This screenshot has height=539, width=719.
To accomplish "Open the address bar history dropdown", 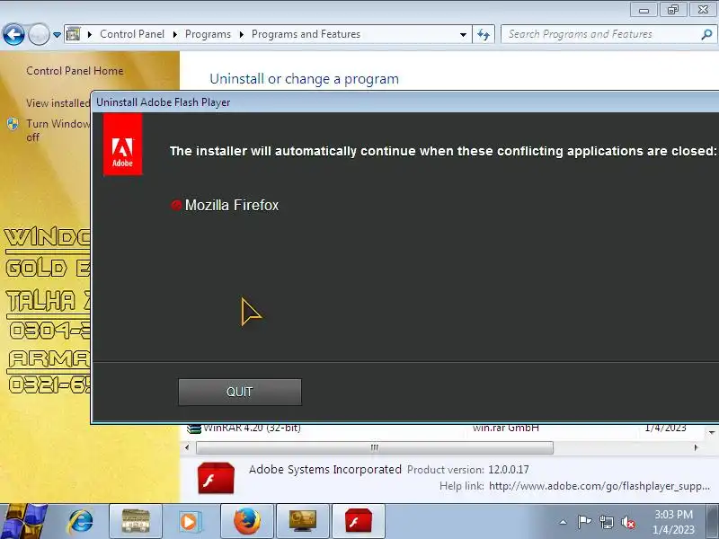I will click(463, 34).
